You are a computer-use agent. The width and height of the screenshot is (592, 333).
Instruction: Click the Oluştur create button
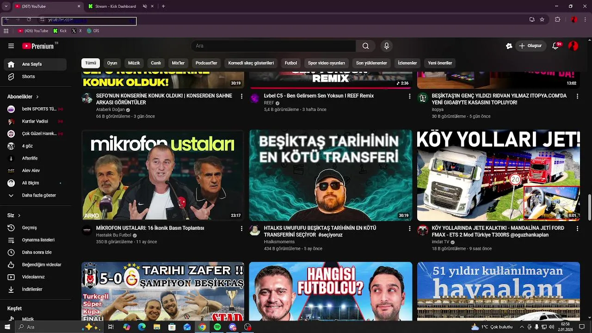click(530, 46)
